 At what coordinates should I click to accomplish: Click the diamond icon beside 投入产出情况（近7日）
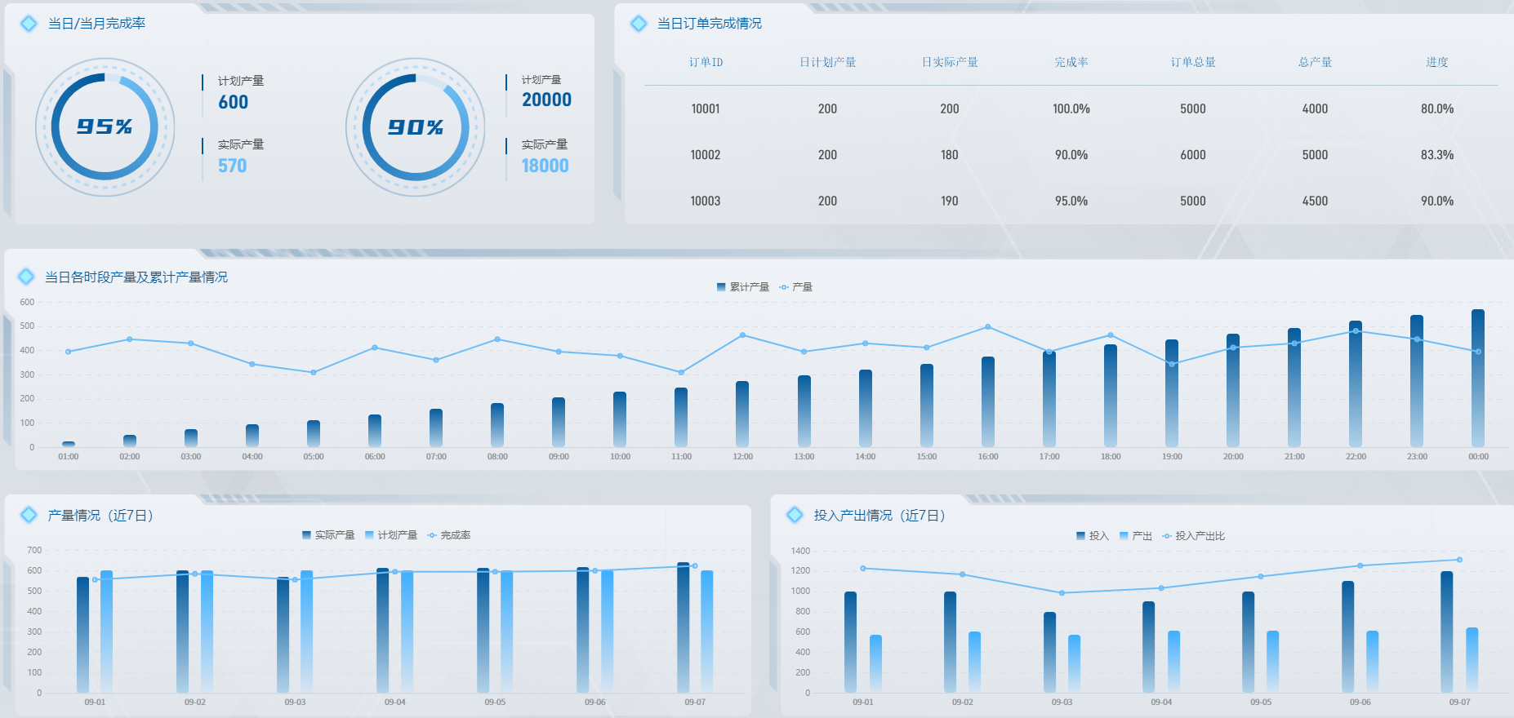(x=795, y=515)
